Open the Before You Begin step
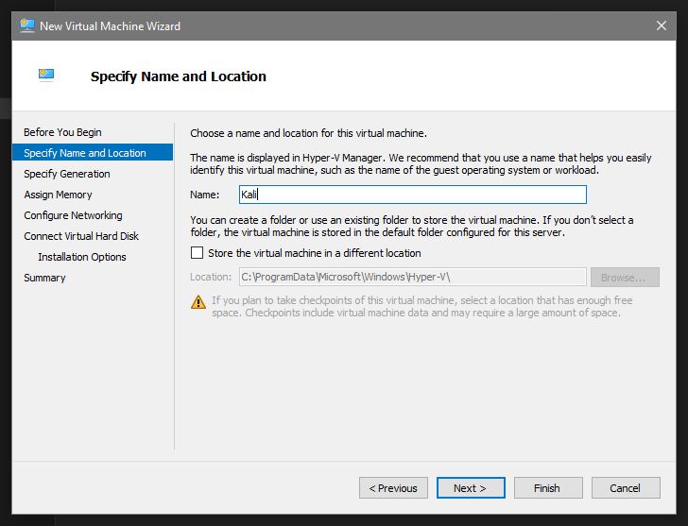Viewport: 688px width, 526px height. 62,132
